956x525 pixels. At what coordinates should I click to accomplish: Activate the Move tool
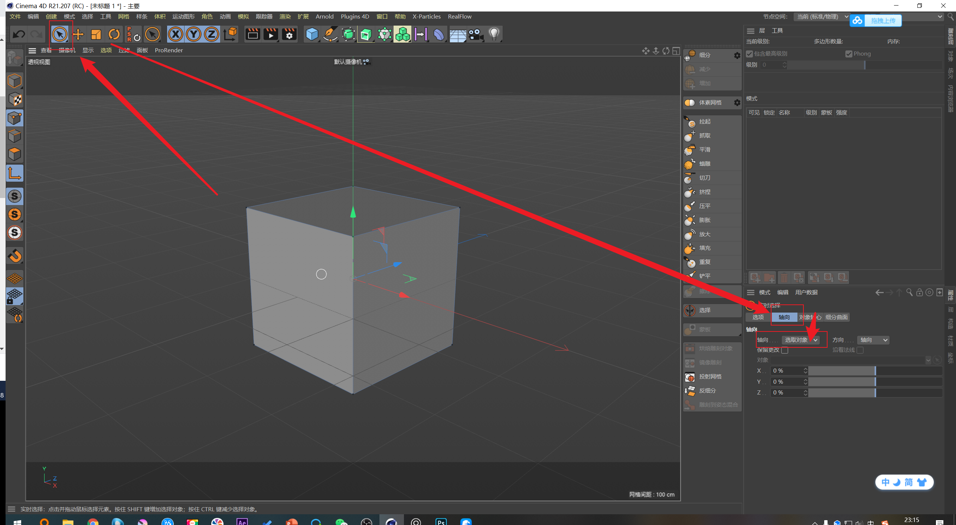click(x=78, y=34)
